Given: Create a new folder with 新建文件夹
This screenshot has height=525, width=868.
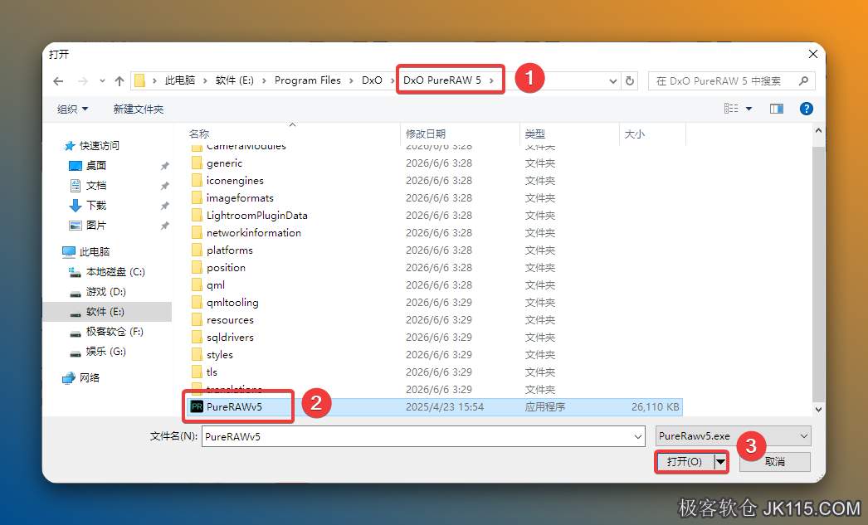Looking at the screenshot, I should coord(139,109).
